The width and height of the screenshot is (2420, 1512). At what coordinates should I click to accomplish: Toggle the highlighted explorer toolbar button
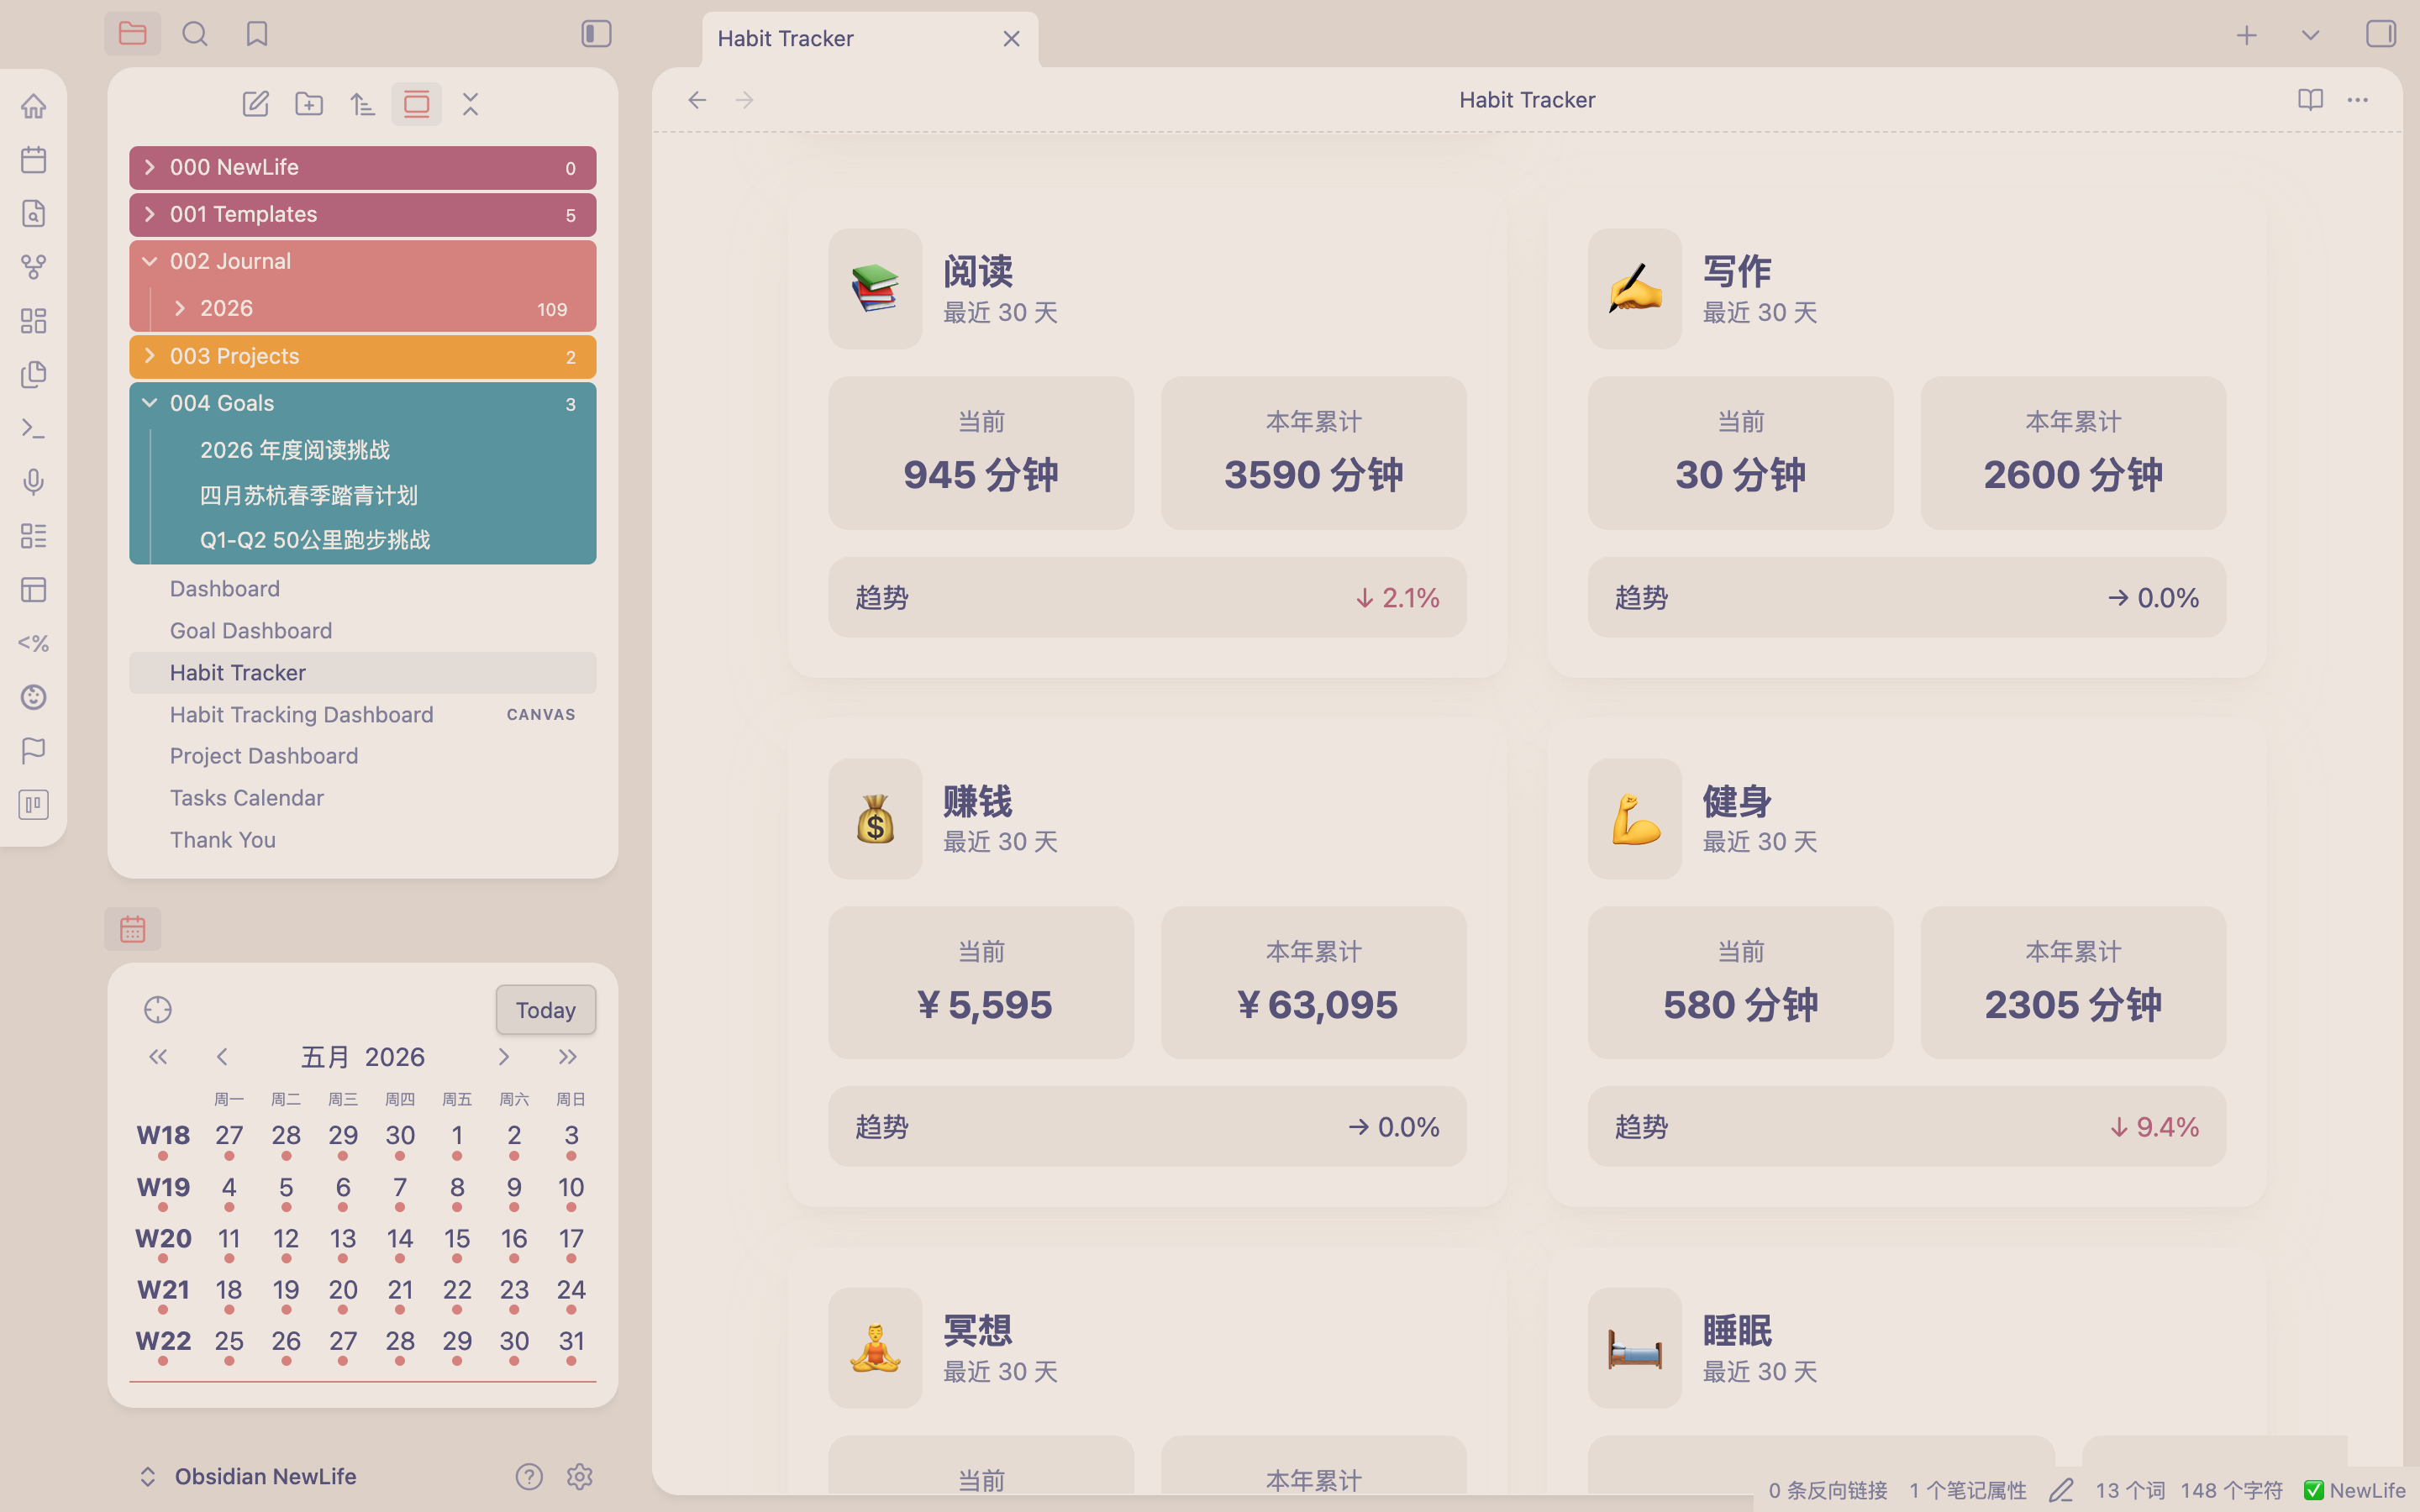[416, 104]
